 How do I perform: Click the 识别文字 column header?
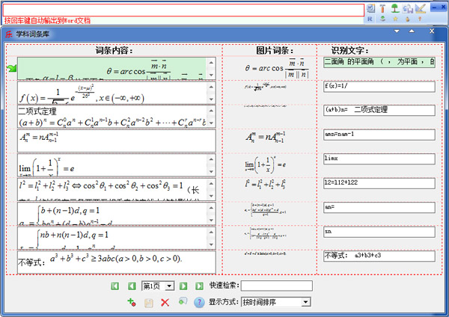pos(350,50)
